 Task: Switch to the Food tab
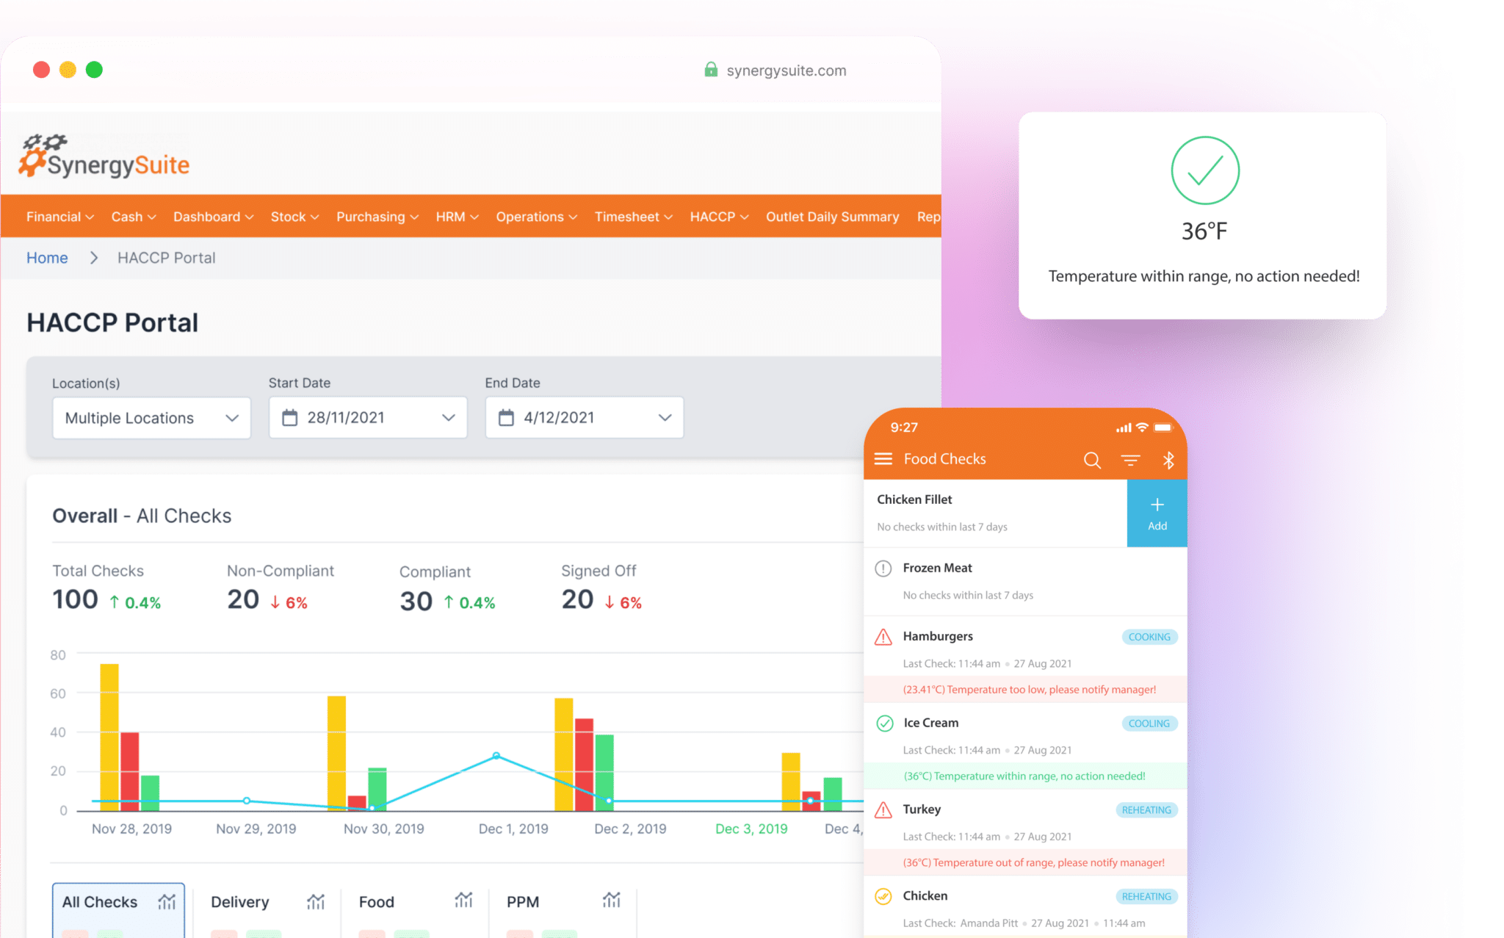click(x=376, y=901)
